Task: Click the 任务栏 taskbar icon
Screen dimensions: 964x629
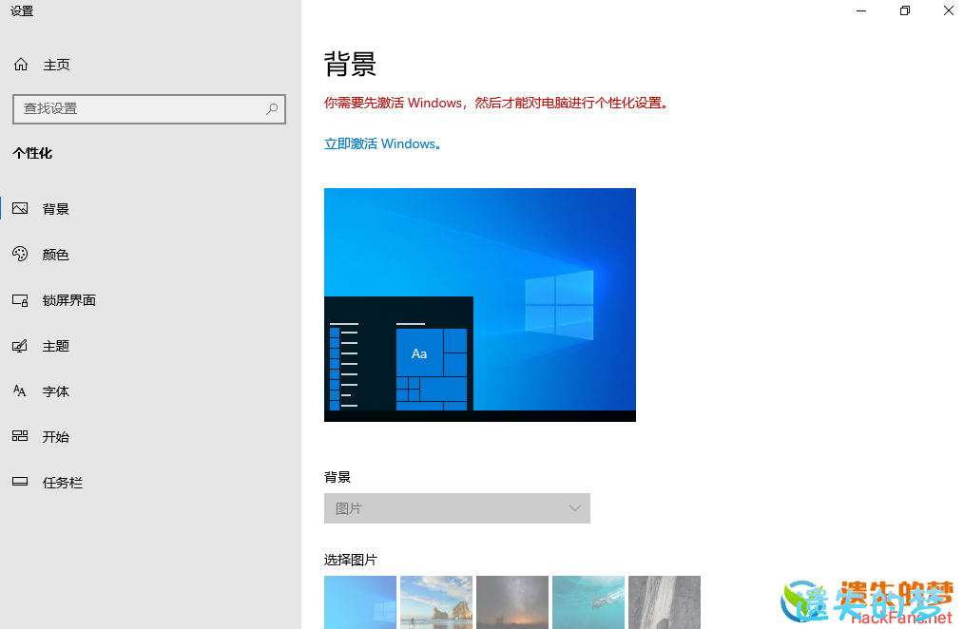Action: [x=20, y=482]
